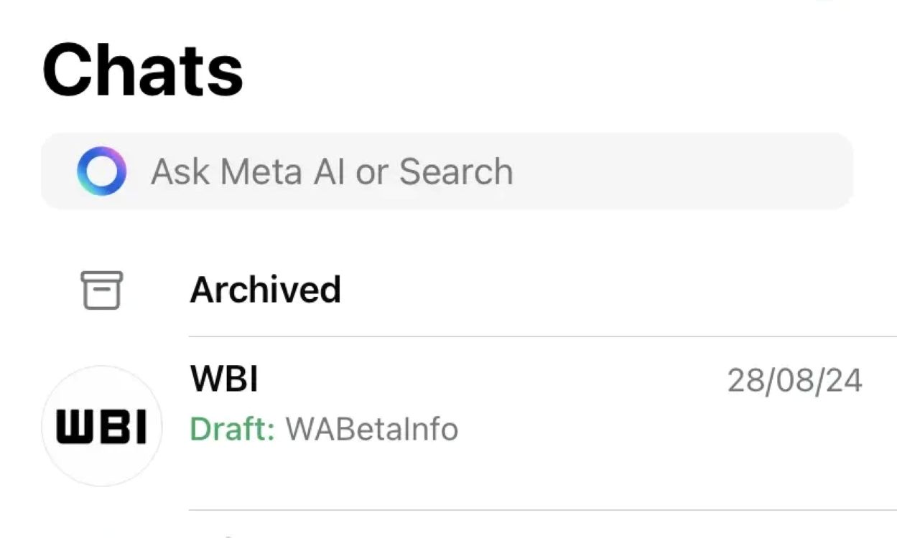Viewport: 897px width, 538px height.
Task: Focus the Ask Meta AI or Search field
Action: 445,171
